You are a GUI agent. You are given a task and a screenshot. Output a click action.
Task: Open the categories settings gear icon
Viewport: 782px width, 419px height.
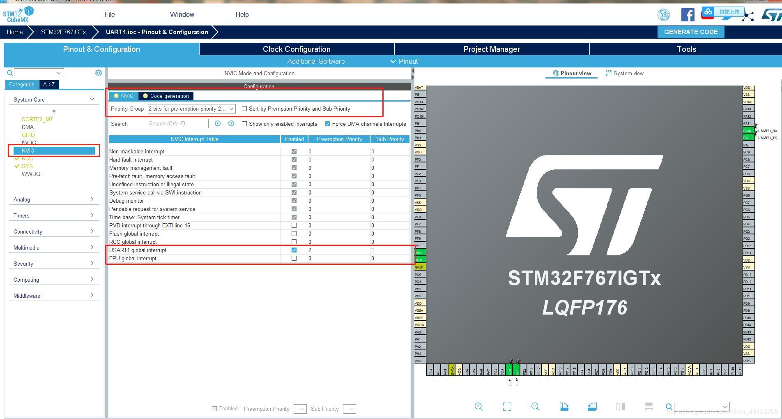tap(99, 73)
